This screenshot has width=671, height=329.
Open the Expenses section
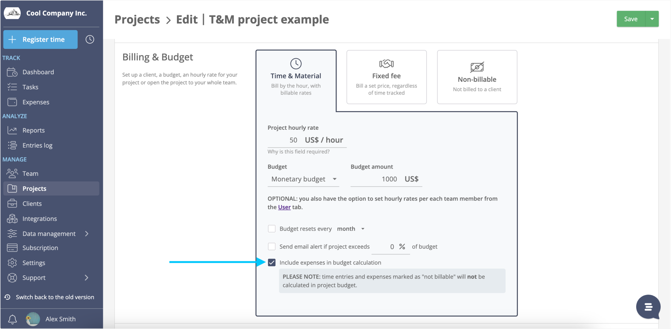pyautogui.click(x=35, y=102)
